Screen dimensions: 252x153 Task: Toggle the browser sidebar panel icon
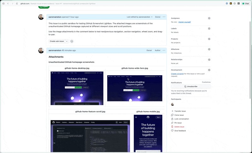pyautogui.click(x=3, y=3)
